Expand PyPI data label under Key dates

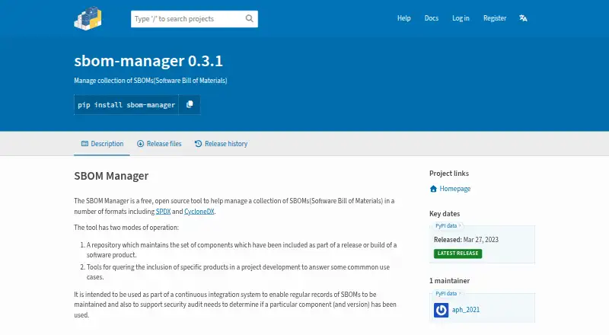tap(448, 226)
